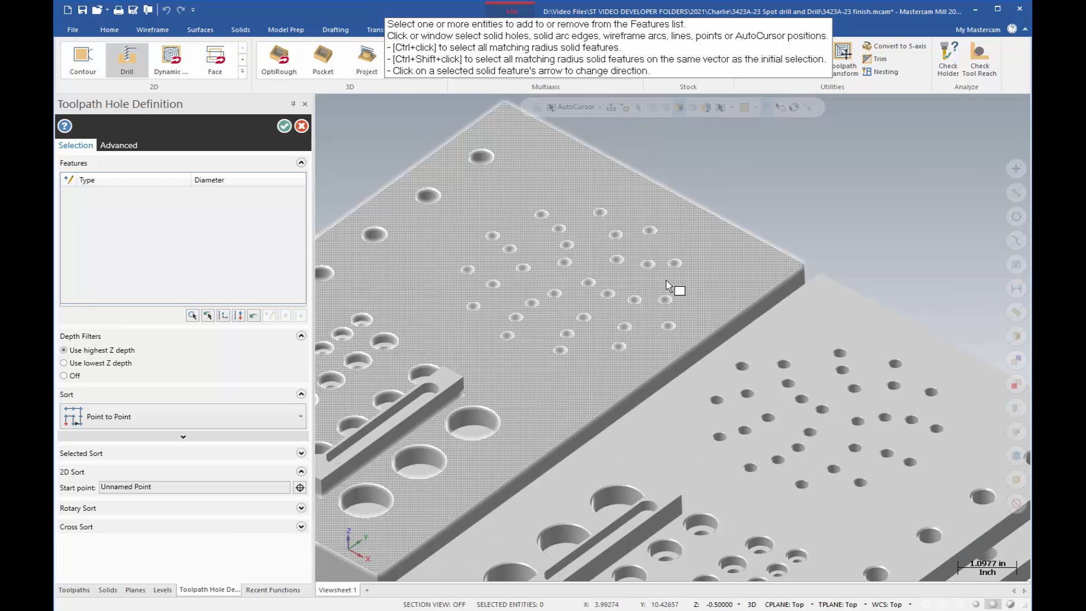
Task: Expand the Cross Sort section
Action: click(x=301, y=527)
